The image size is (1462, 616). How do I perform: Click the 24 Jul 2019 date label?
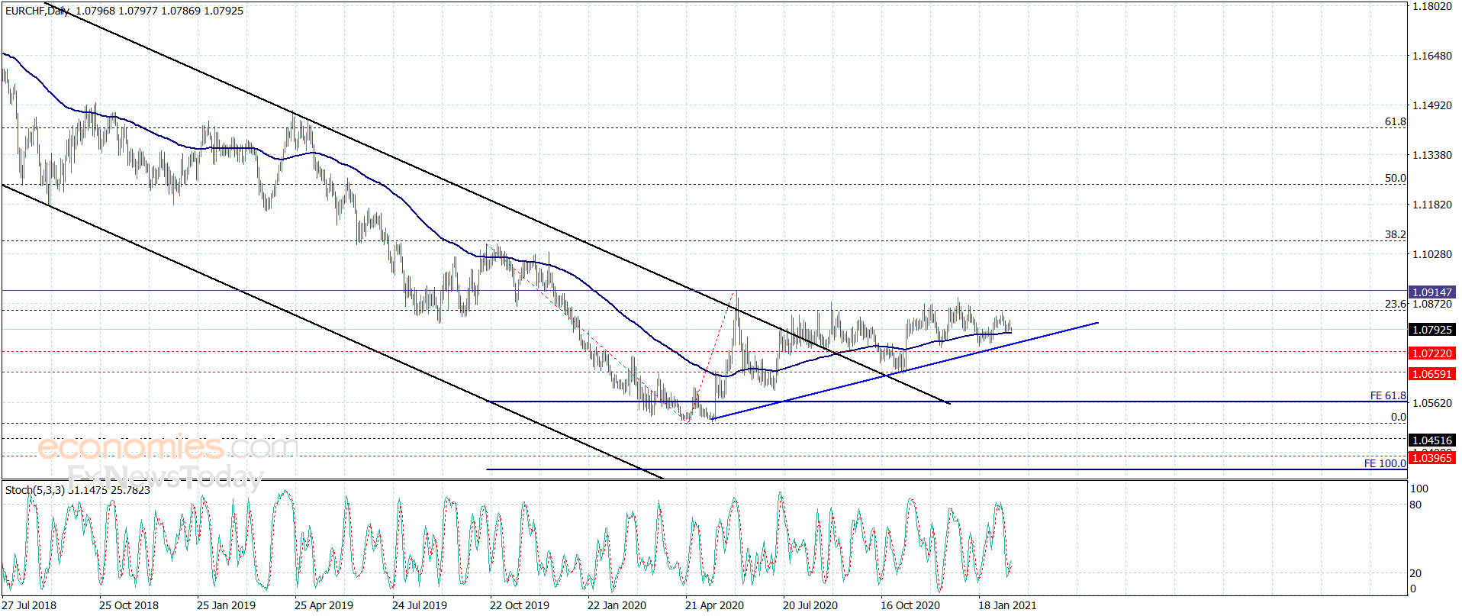point(420,605)
